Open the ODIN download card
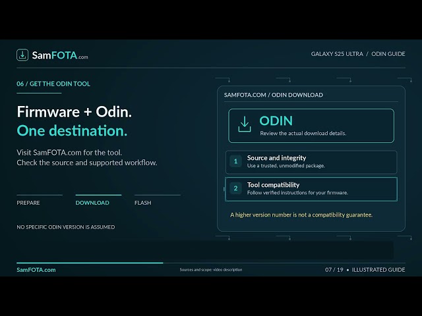The width and height of the screenshot is (422, 316). 311,126
